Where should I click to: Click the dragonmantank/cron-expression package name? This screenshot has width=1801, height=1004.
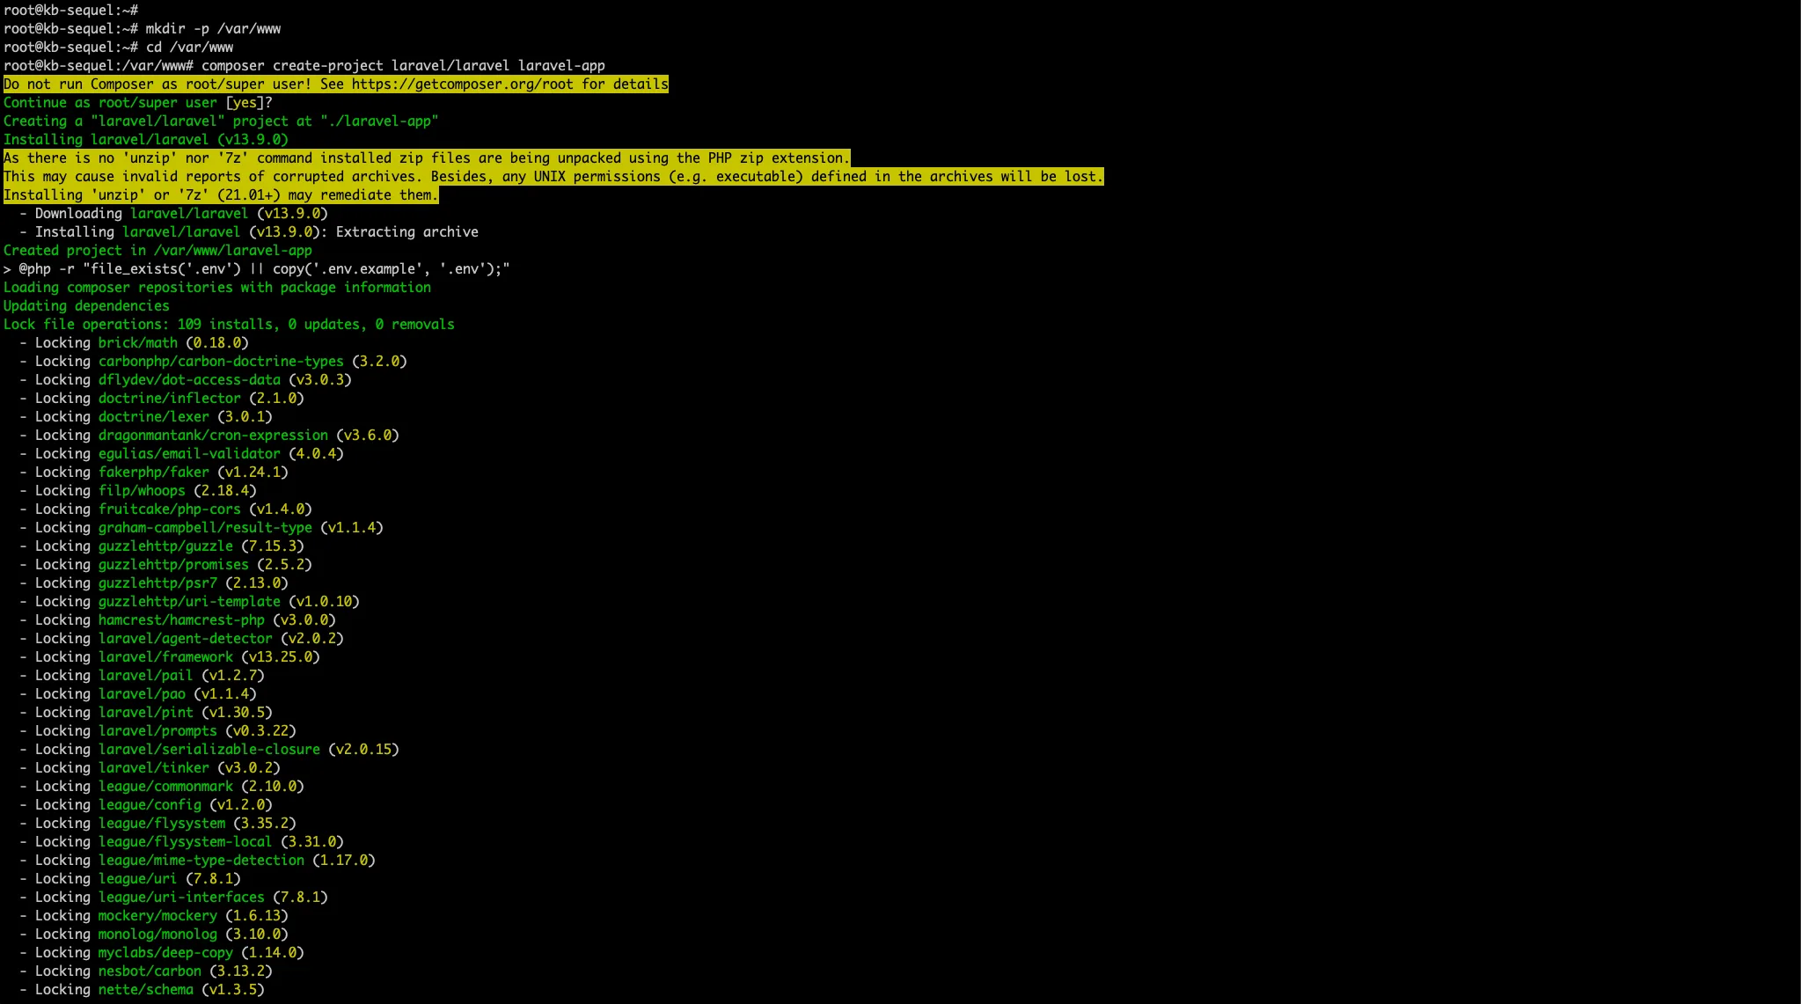click(213, 436)
